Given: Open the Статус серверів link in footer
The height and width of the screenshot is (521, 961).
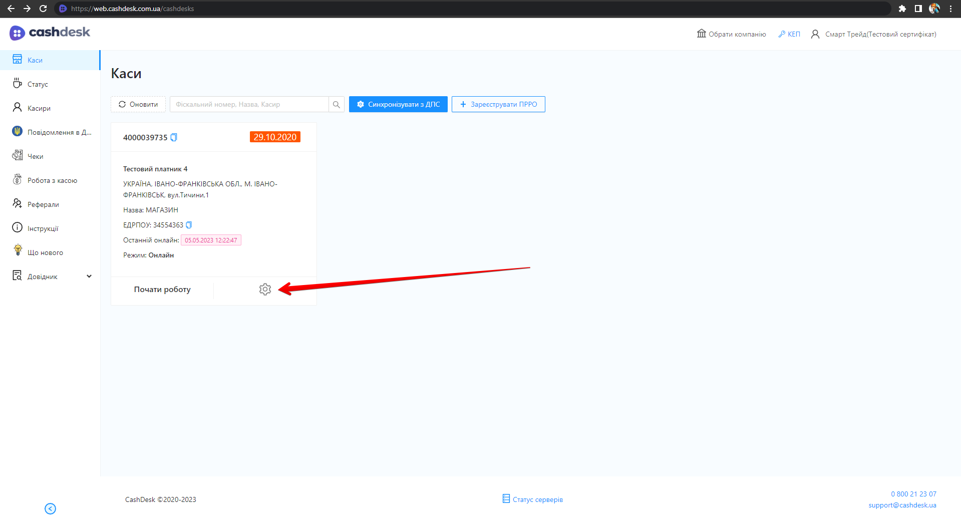Looking at the screenshot, I should tap(533, 499).
